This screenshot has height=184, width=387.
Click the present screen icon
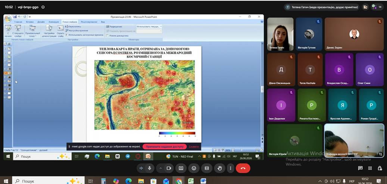[181, 168]
